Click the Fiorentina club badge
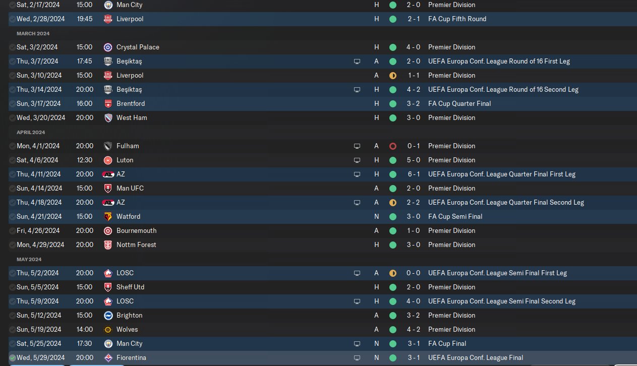The height and width of the screenshot is (366, 637). (x=107, y=357)
